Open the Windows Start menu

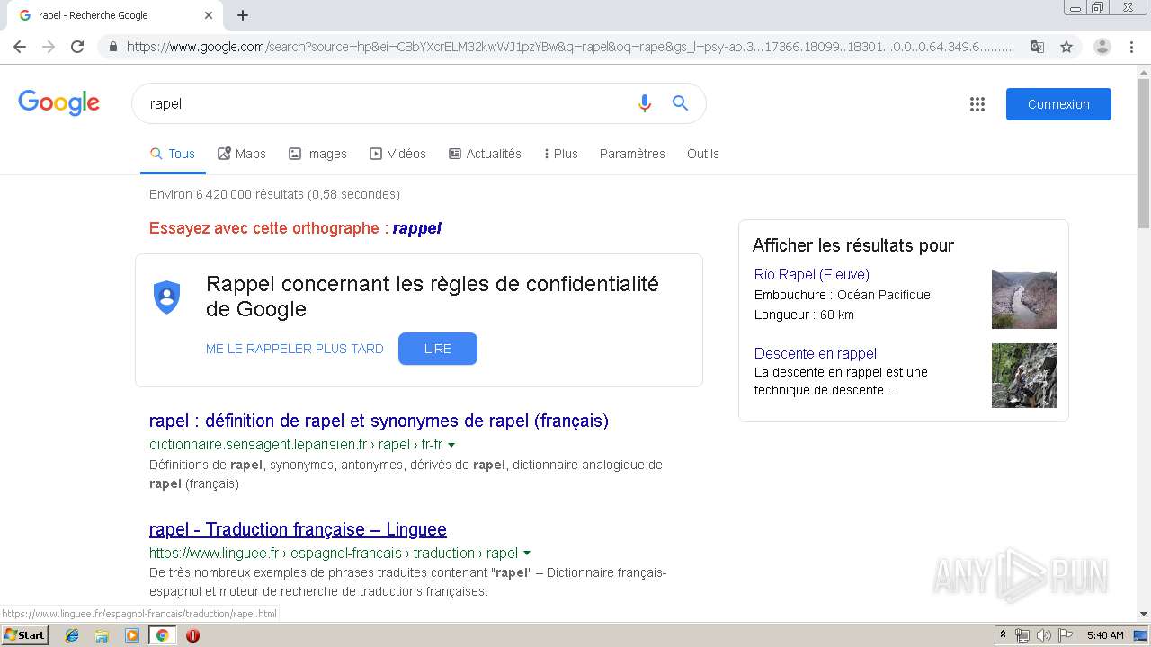pyautogui.click(x=25, y=635)
